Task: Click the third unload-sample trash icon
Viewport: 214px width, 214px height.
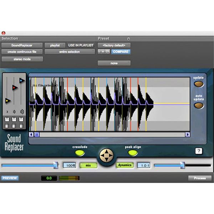Action: pos(21,126)
